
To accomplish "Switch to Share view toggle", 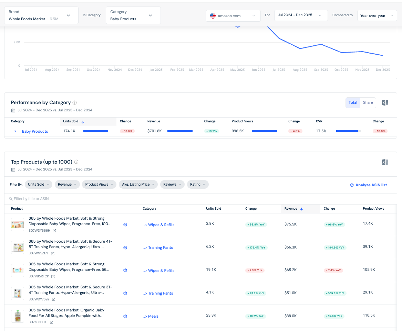I will coord(368,102).
